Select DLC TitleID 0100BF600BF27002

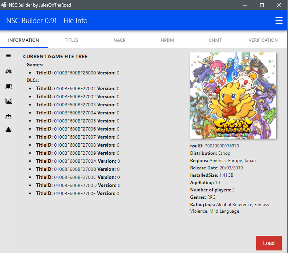click(78, 96)
